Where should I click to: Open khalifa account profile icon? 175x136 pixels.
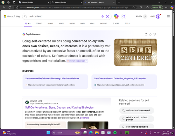tap(145, 16)
